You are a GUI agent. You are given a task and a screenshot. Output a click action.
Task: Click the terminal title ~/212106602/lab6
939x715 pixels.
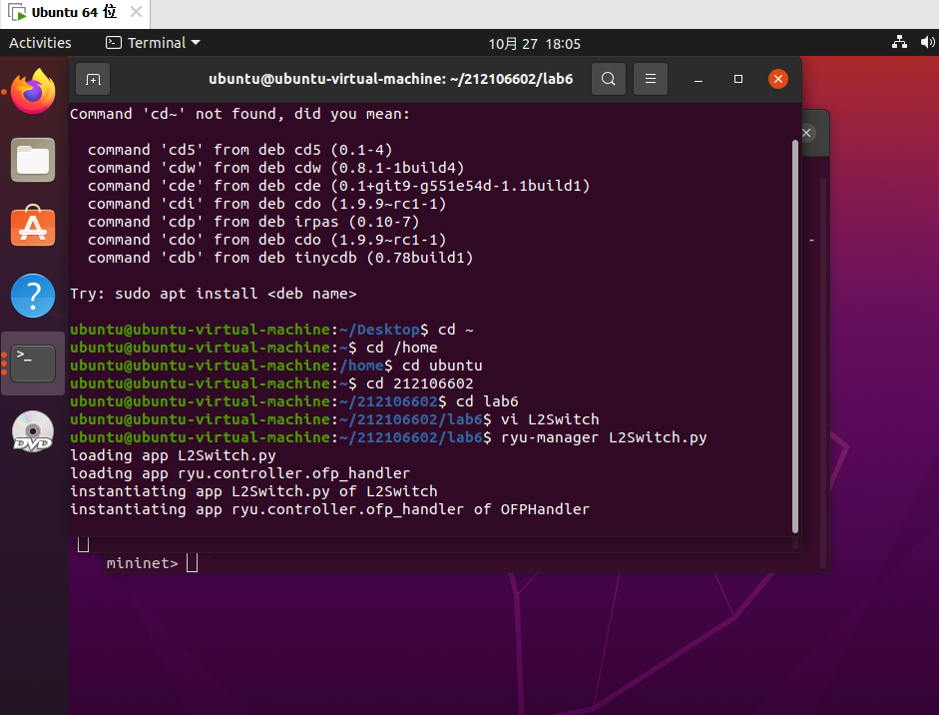coord(390,79)
